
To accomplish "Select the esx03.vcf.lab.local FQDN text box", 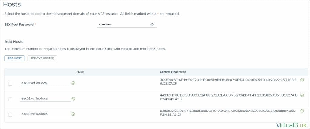I will [45, 114].
